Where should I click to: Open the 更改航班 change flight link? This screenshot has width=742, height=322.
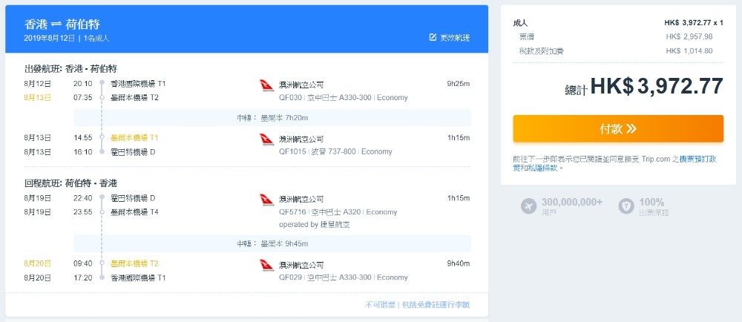pyautogui.click(x=455, y=38)
